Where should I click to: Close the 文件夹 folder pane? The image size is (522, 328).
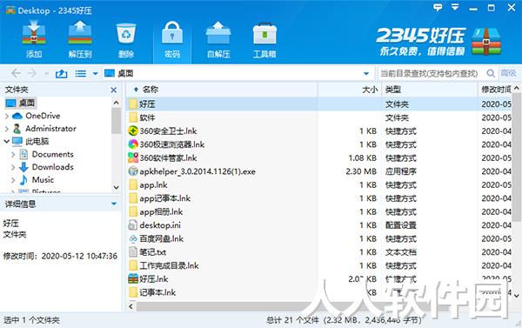pos(113,90)
